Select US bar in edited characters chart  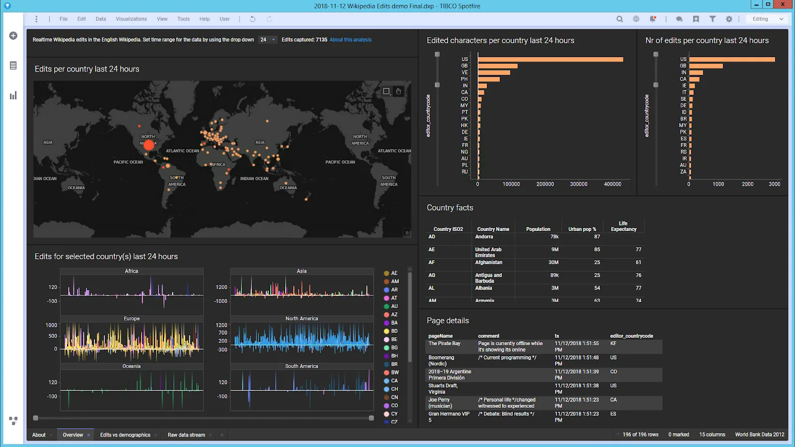[x=551, y=60]
